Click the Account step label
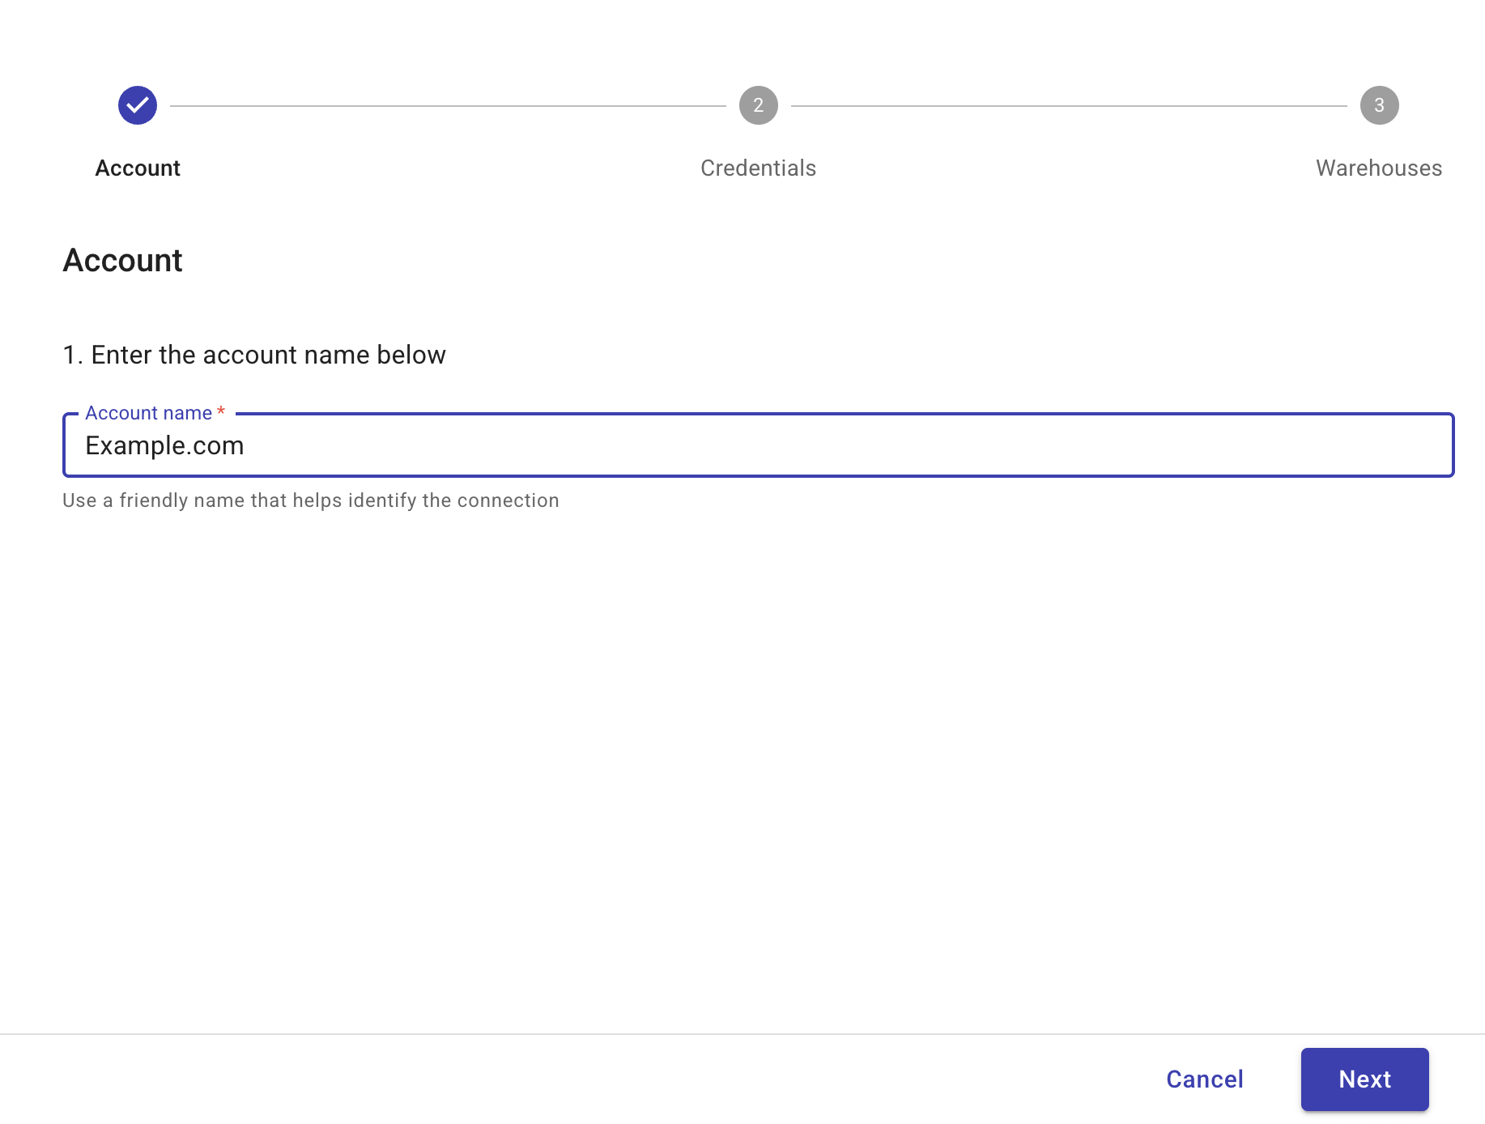 pyautogui.click(x=138, y=168)
